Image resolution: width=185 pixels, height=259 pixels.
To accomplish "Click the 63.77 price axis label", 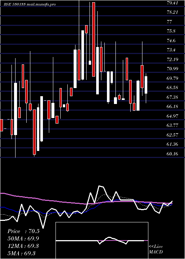I will (x=172, y=125).
